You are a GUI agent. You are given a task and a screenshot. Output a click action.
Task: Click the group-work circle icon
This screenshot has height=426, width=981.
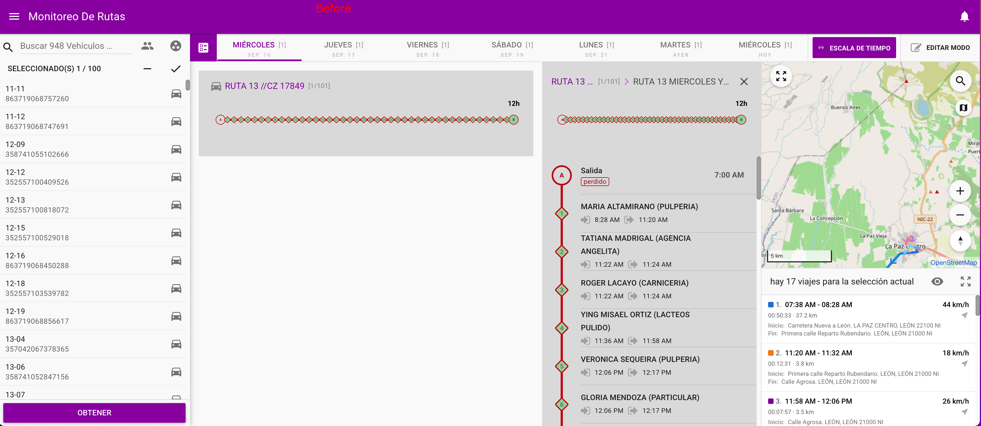coord(176,46)
